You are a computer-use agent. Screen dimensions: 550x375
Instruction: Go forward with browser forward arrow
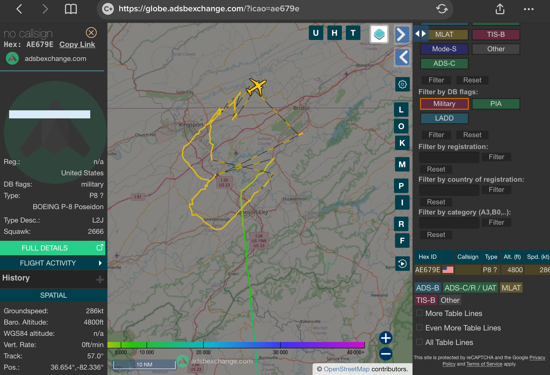pos(45,9)
